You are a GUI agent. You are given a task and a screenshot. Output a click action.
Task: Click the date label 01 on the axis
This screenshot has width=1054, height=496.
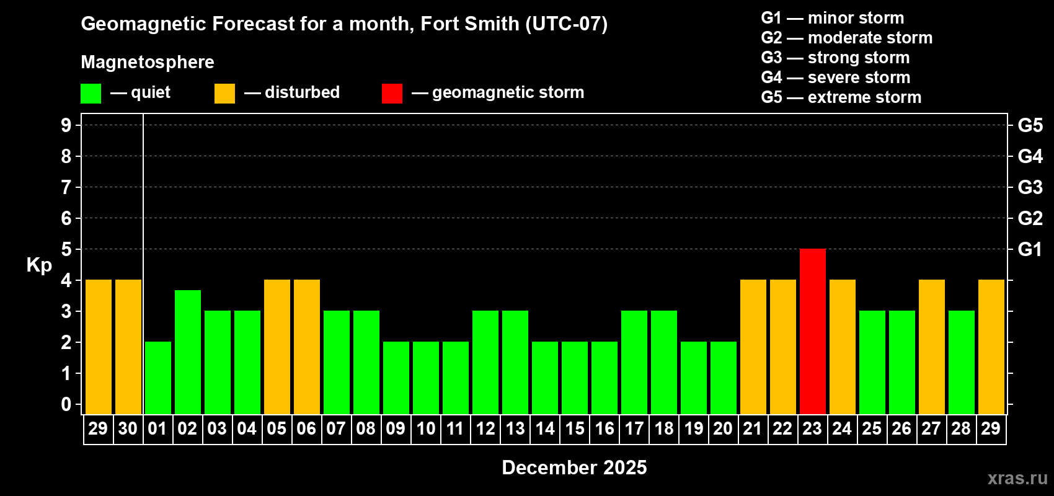pos(157,429)
